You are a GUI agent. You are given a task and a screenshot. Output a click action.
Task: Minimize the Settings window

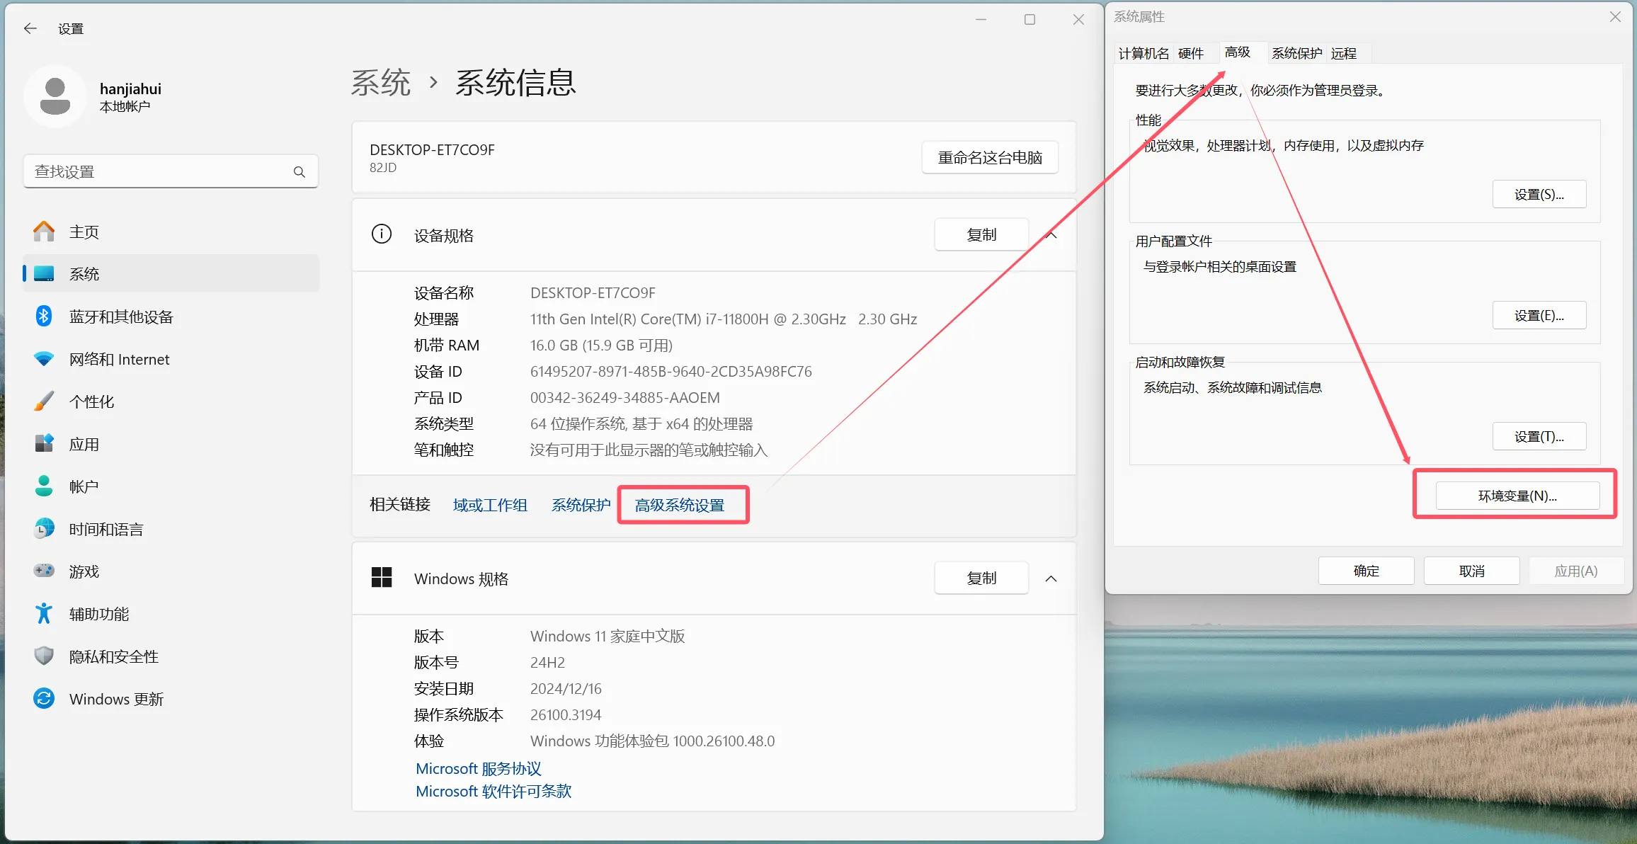pos(981,20)
